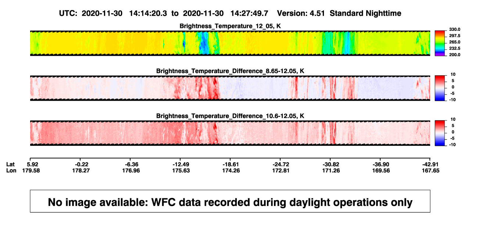478x245 pixels.
Task: Click longitude value 178.27
Action: (x=82, y=170)
